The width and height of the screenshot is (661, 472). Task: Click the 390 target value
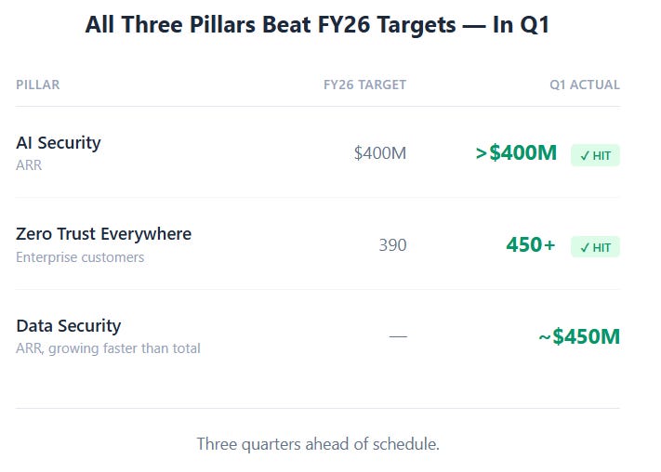392,245
